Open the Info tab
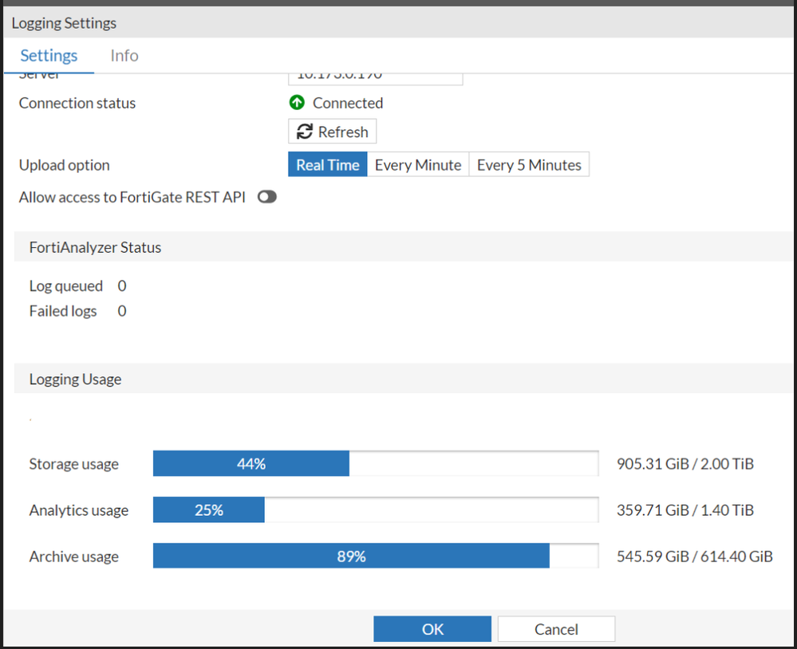 (124, 56)
